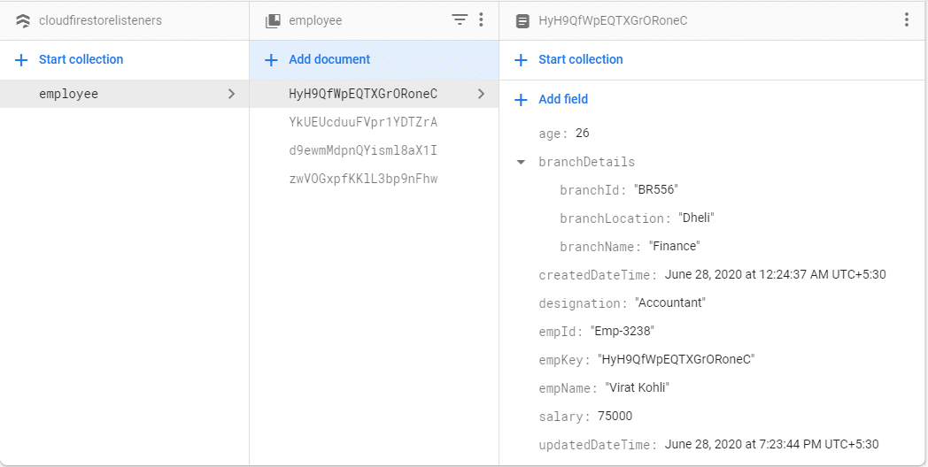Expand the employee collection chevron
Viewport: 928px width, 467px height.
point(232,94)
